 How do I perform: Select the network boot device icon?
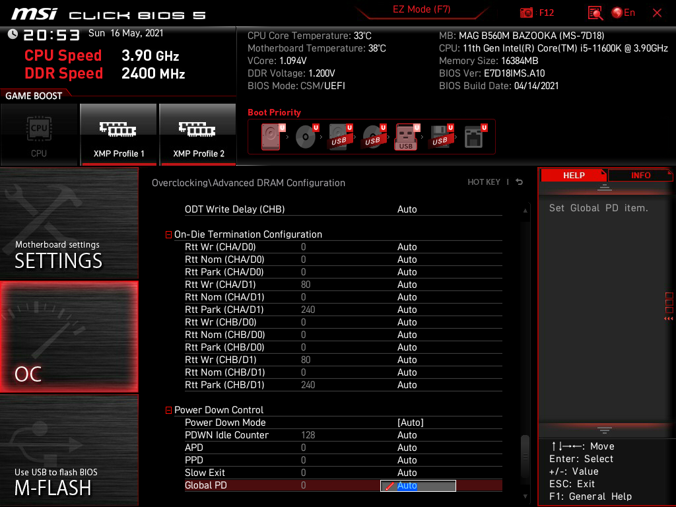click(x=475, y=137)
